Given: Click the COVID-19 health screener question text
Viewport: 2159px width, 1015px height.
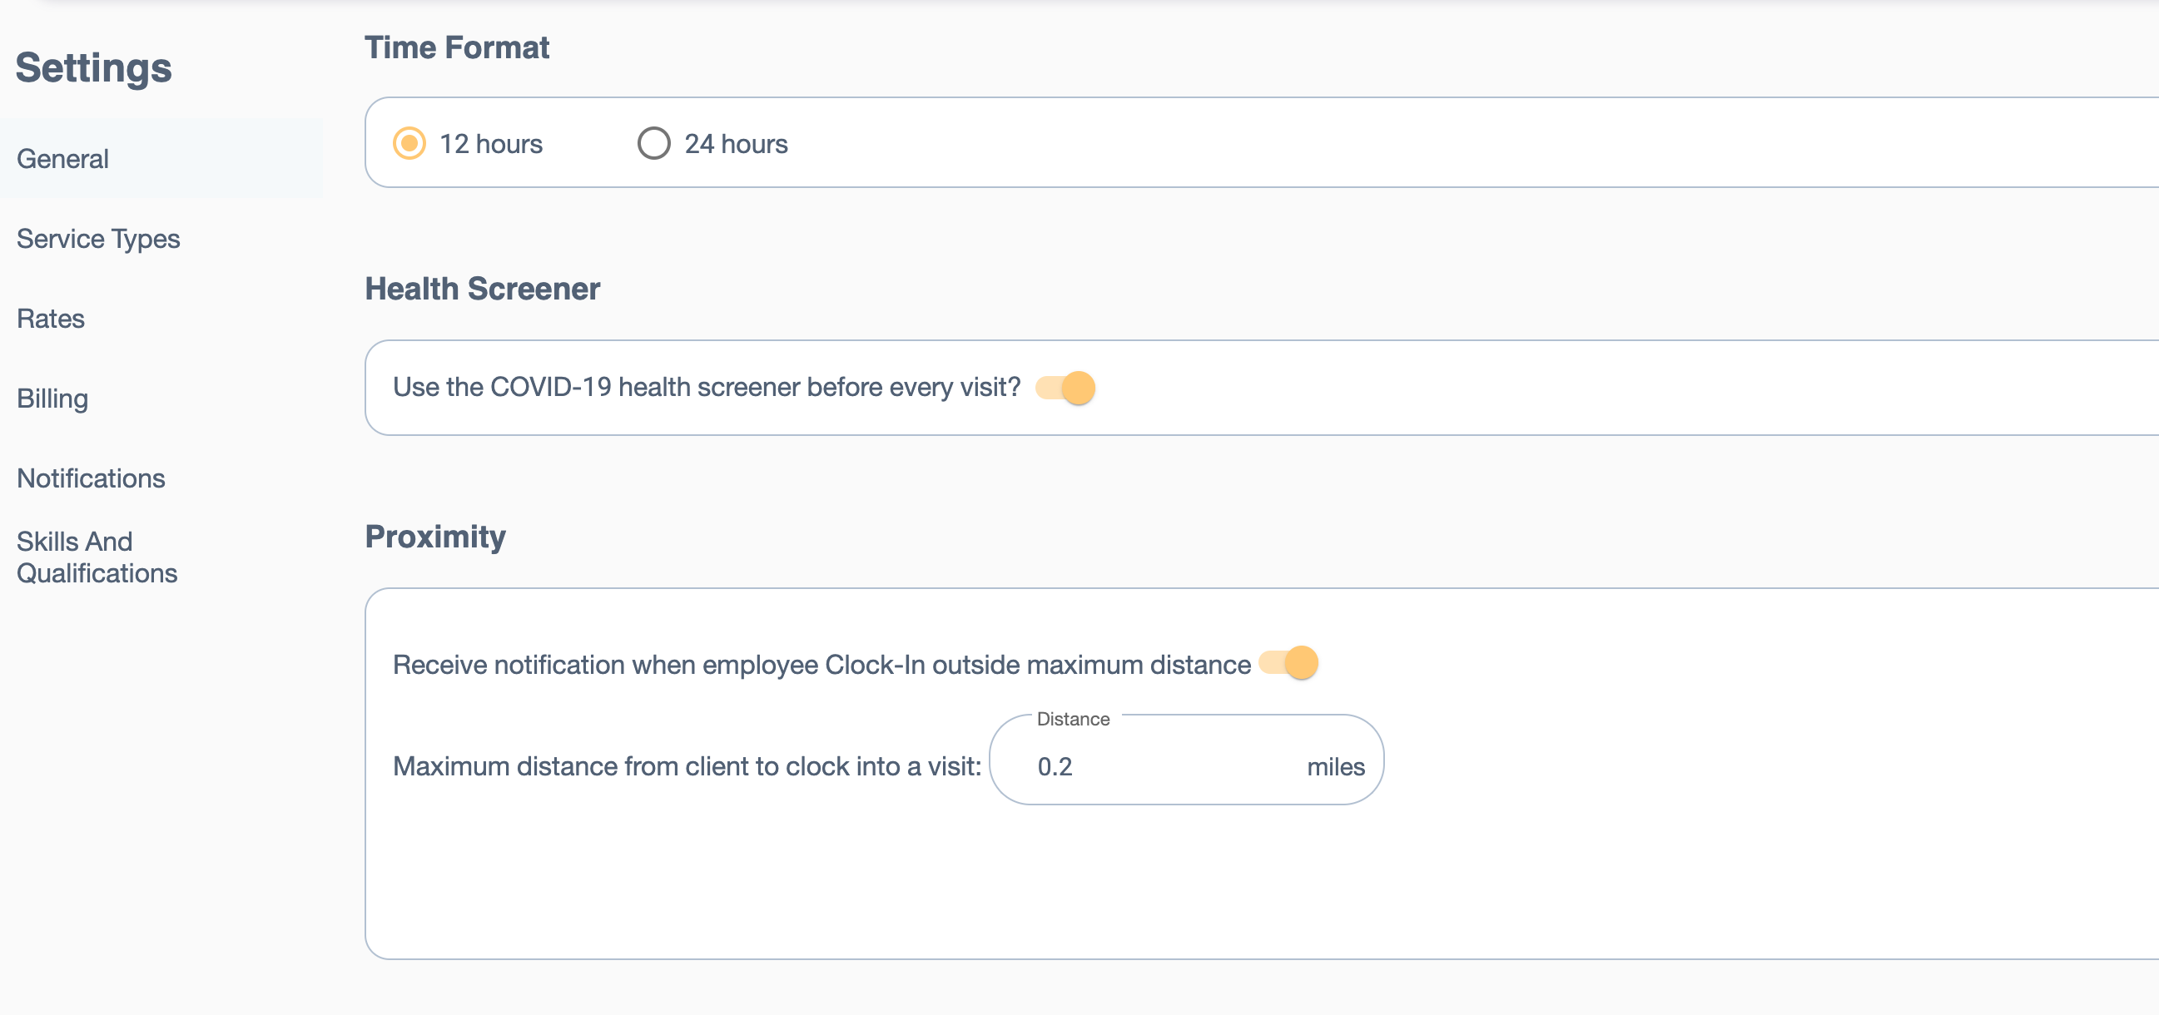Looking at the screenshot, I should (706, 387).
